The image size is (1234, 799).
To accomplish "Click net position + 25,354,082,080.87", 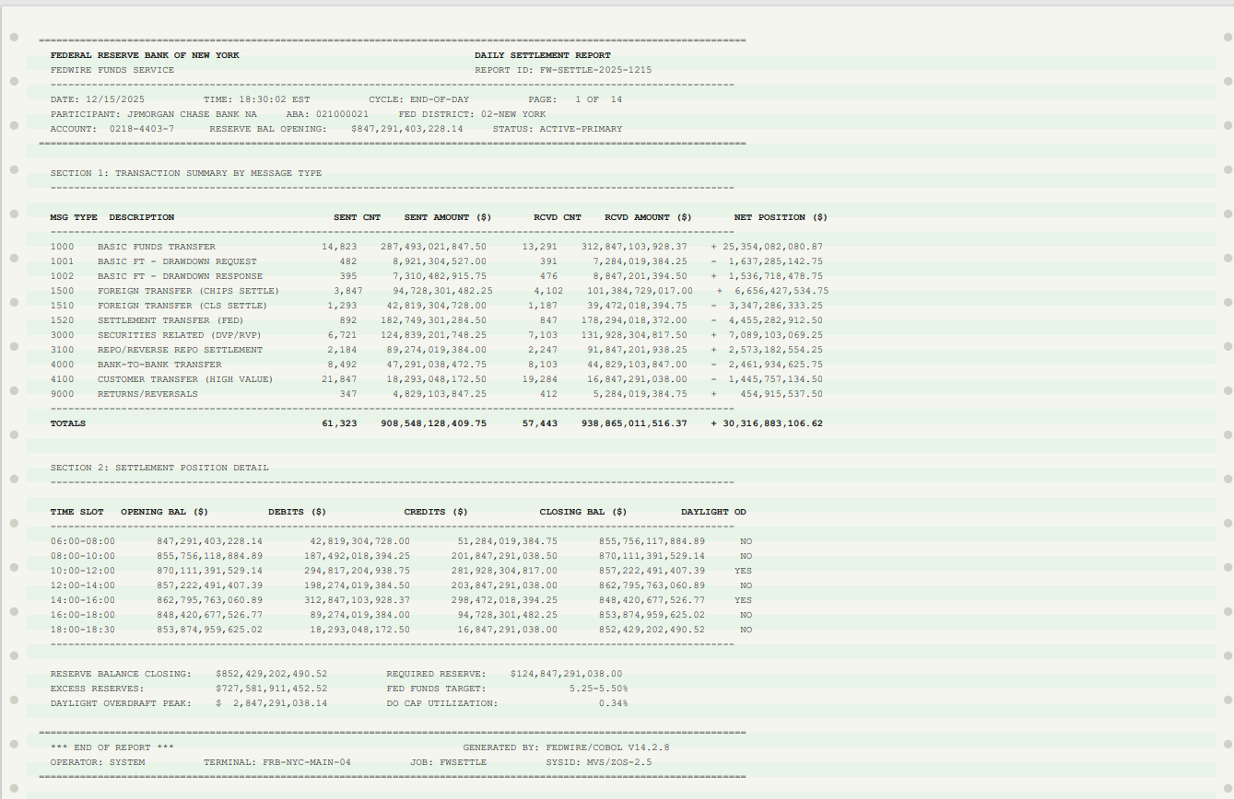I will click(767, 247).
